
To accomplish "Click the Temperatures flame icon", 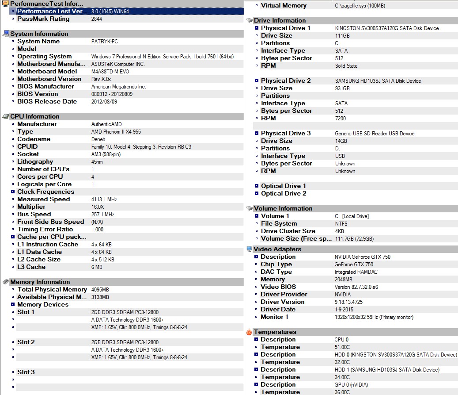I will [249, 332].
